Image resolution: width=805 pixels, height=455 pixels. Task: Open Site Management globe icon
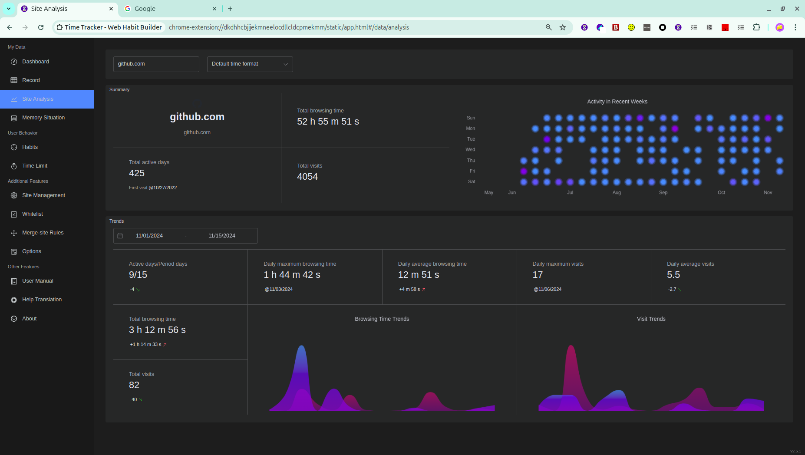[x=14, y=195]
